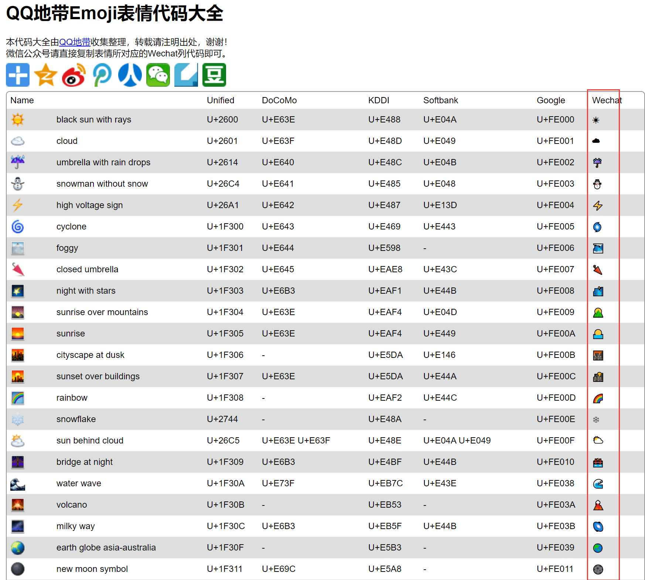645x580 pixels.
Task: Select the Wechat water wave emoji
Action: [598, 484]
